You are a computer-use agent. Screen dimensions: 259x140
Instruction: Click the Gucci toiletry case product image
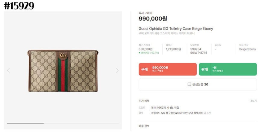pos(63,71)
